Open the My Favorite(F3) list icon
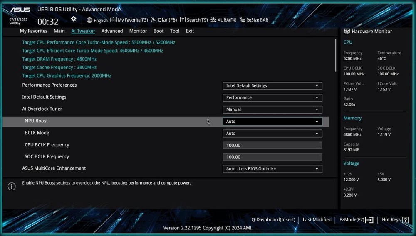Screen dimensions: 416x236 (x=113, y=20)
